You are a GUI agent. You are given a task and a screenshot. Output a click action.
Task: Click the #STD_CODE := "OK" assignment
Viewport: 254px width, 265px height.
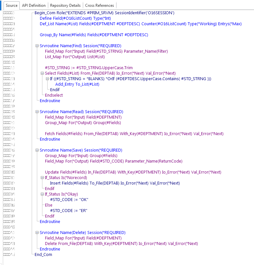pyautogui.click(x=69, y=200)
